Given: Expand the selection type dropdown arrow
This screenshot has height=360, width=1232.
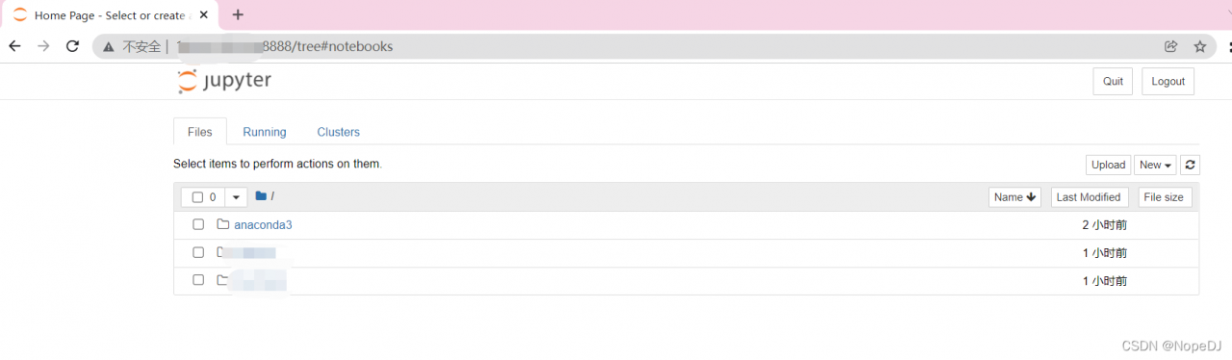Looking at the screenshot, I should 237,197.
